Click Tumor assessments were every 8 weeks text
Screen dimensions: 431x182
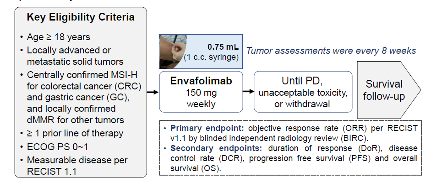tap(331, 51)
